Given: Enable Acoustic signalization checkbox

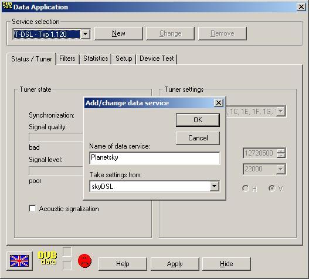Looking at the screenshot, I should (32, 209).
